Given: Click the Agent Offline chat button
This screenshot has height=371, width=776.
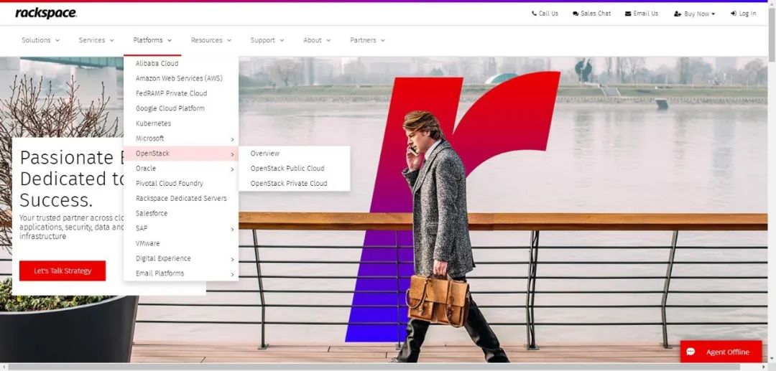Looking at the screenshot, I should point(721,352).
